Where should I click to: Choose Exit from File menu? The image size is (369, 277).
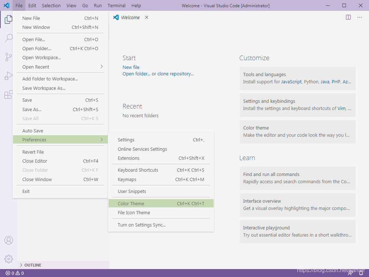point(60,191)
